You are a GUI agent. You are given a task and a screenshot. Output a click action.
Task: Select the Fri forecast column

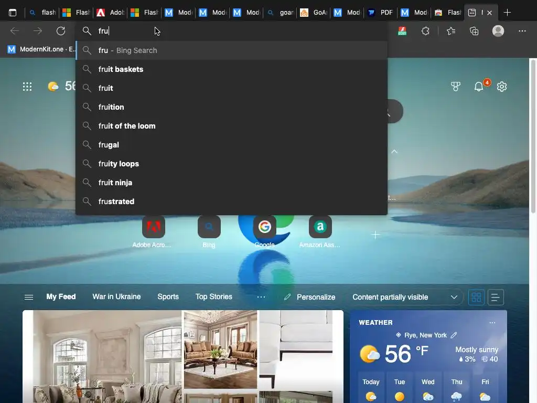pos(485,389)
